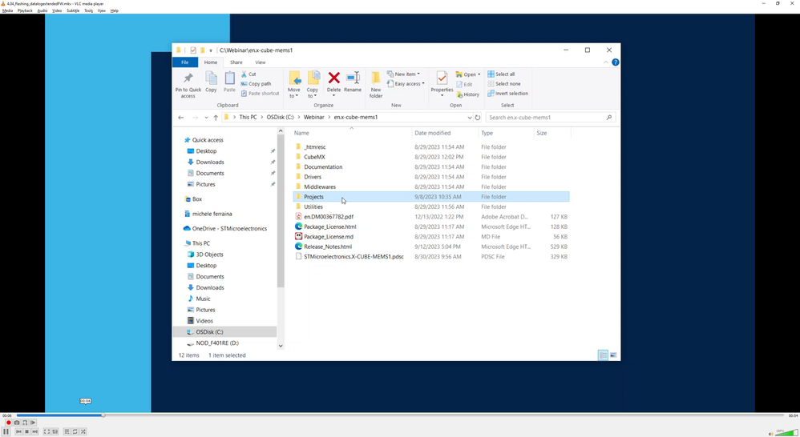Switch to the Explorer View ribbon tab
The image size is (800, 437).
pyautogui.click(x=261, y=62)
